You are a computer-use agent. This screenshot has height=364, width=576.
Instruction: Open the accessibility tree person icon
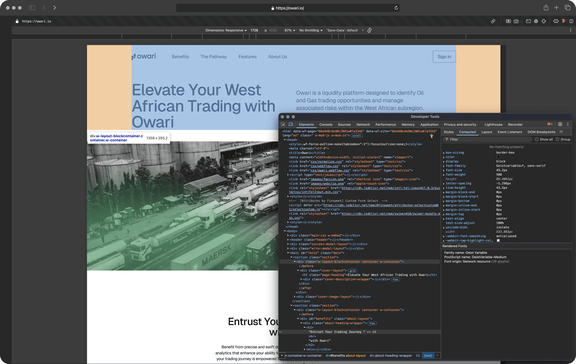click(432, 136)
